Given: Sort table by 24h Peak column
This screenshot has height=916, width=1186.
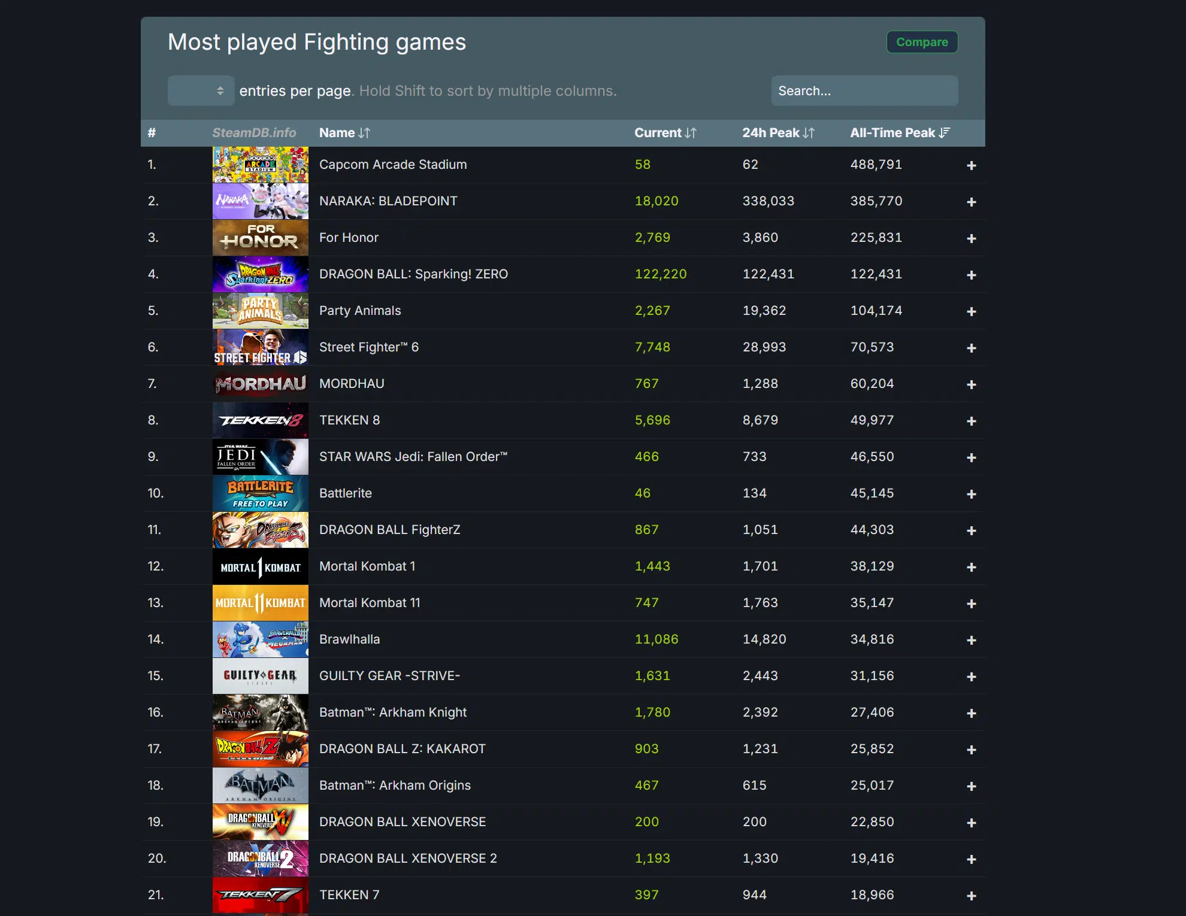Looking at the screenshot, I should coord(778,133).
